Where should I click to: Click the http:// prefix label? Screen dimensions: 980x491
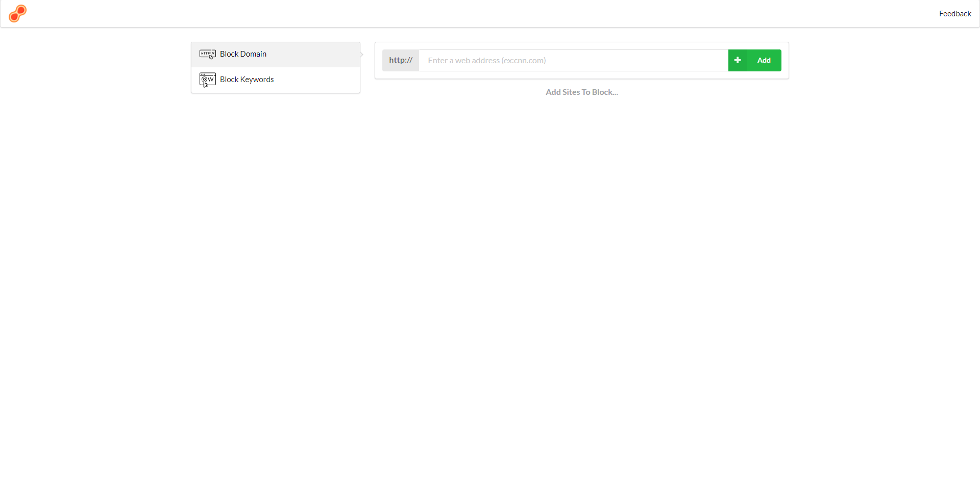tap(401, 61)
